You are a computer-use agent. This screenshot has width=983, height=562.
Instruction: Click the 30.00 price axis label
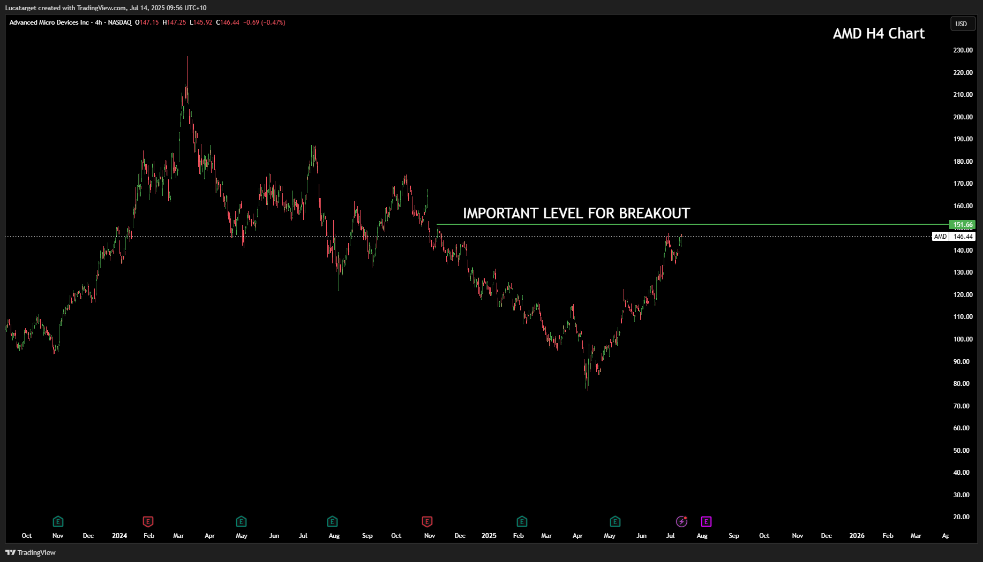click(962, 495)
